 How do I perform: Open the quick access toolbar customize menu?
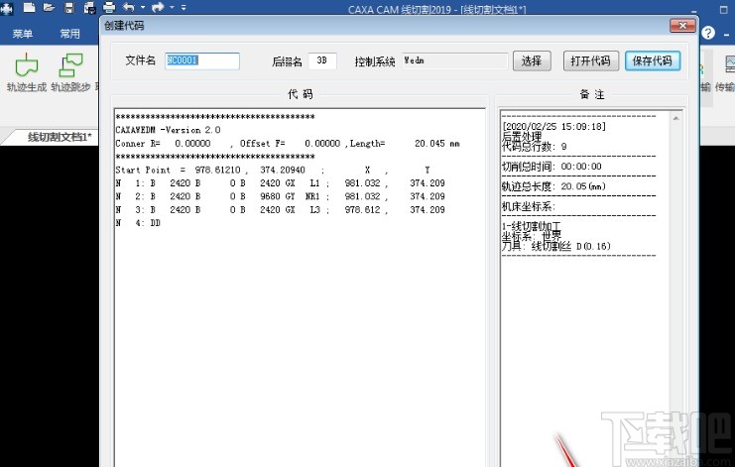tap(184, 7)
